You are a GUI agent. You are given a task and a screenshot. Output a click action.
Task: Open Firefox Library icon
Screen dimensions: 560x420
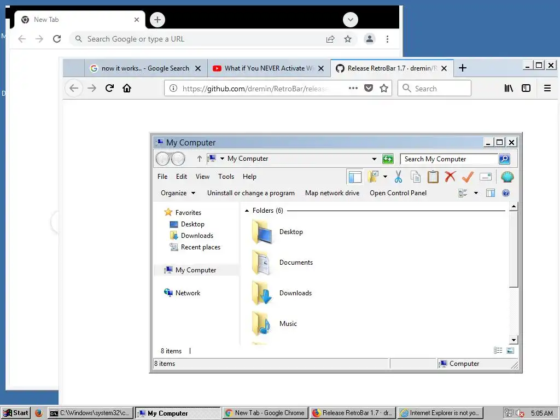(509, 88)
